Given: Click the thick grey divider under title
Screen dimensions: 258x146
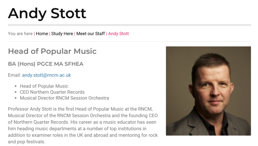Looking at the screenshot, I should point(129,25).
